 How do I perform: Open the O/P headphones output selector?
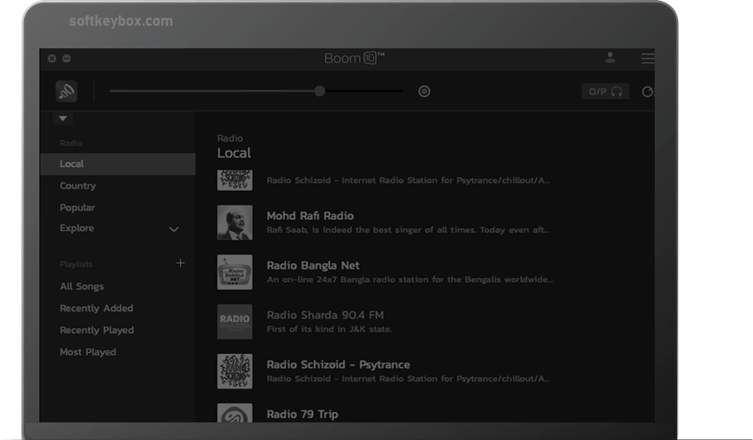[605, 91]
